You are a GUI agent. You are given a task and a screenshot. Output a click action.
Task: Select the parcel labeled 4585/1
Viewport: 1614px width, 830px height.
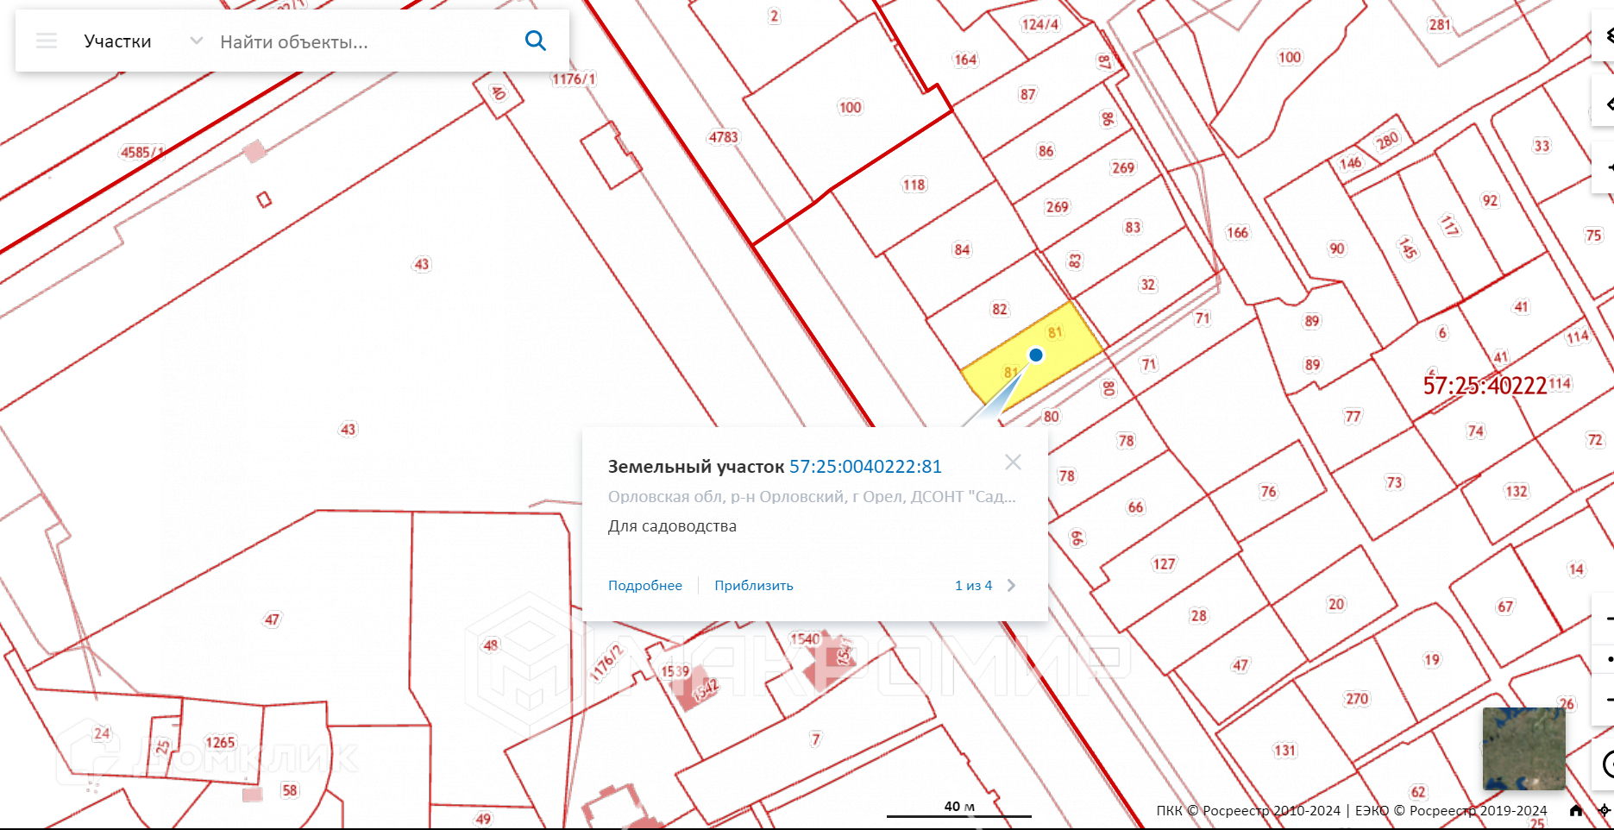coord(141,153)
